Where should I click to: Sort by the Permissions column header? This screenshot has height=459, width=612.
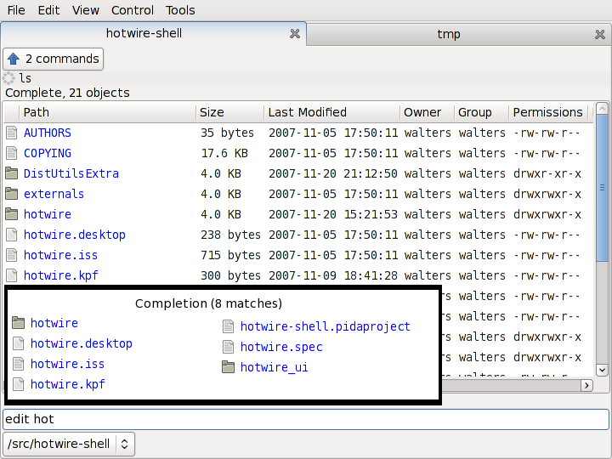pos(550,112)
